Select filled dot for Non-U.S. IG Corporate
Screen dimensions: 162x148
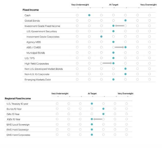pyautogui.click(x=126, y=74)
